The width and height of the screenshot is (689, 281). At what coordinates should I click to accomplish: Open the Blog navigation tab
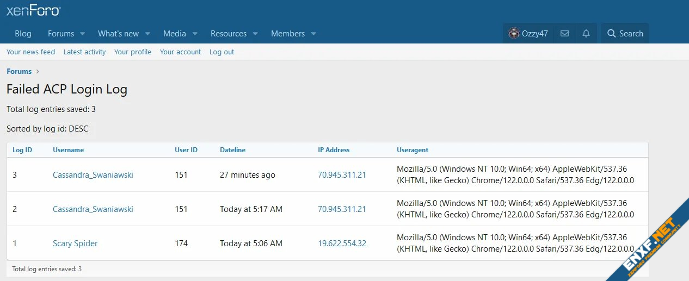point(23,34)
